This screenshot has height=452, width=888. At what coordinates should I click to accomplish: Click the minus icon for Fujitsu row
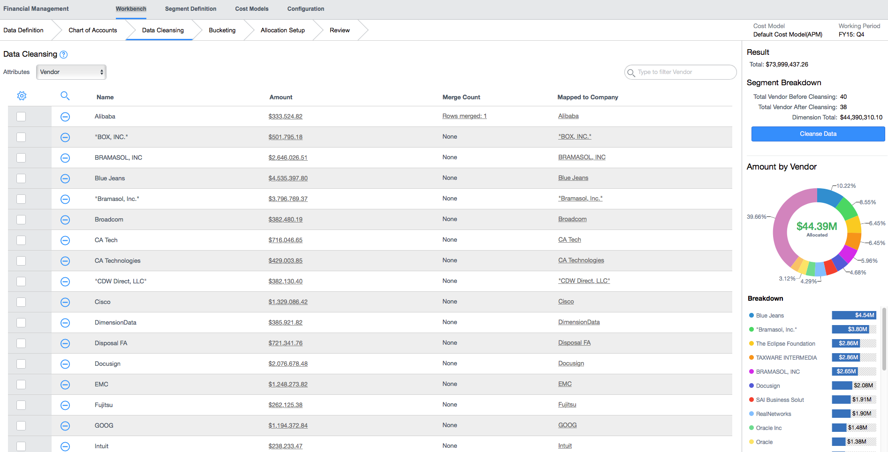pos(65,405)
